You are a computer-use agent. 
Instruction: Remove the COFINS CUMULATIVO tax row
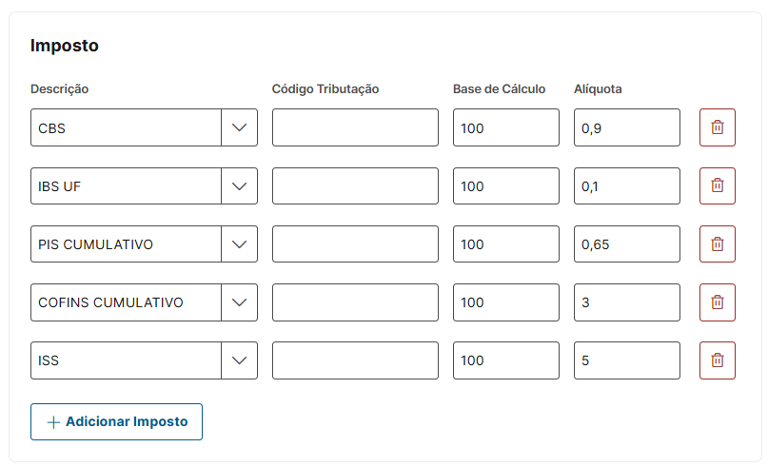(x=718, y=302)
